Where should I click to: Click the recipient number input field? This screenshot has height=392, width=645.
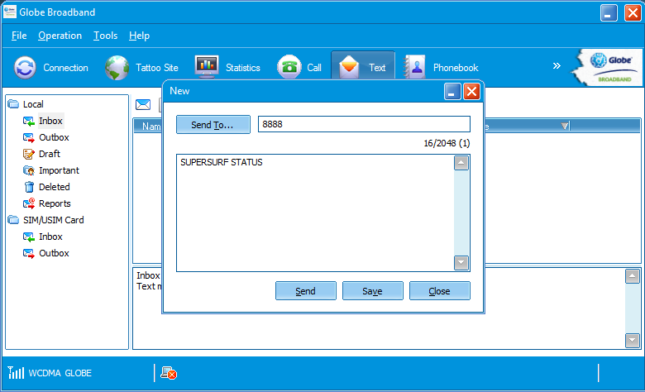(x=364, y=124)
